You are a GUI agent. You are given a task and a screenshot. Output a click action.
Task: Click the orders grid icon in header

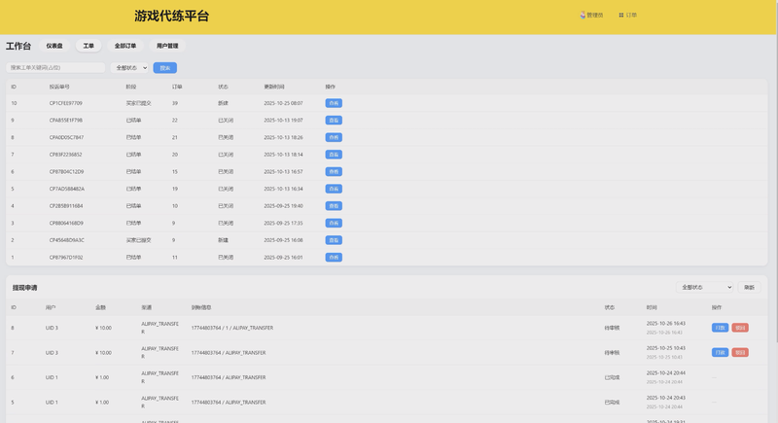[x=620, y=16]
